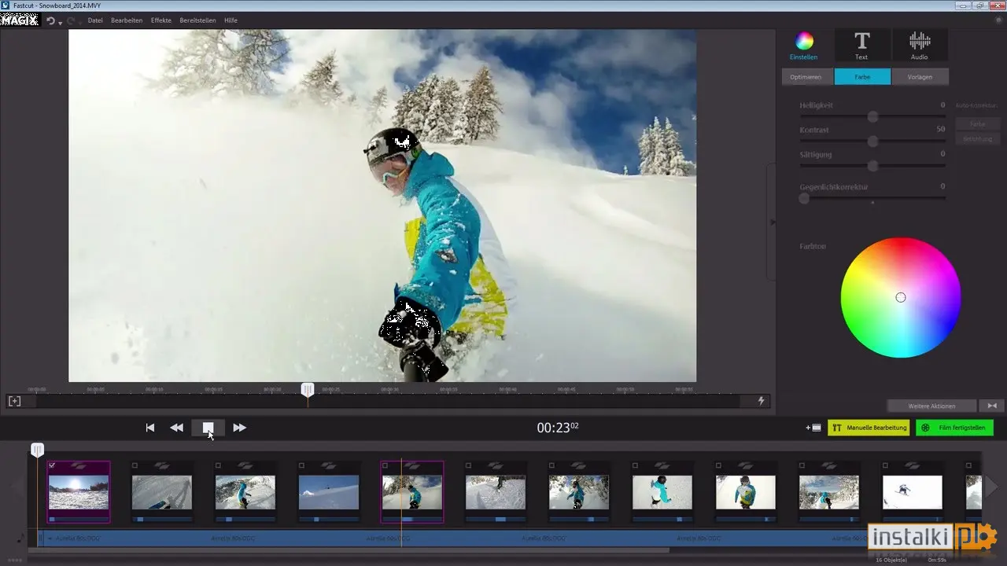Click the fast-forward button
Image resolution: width=1007 pixels, height=566 pixels.
click(240, 428)
